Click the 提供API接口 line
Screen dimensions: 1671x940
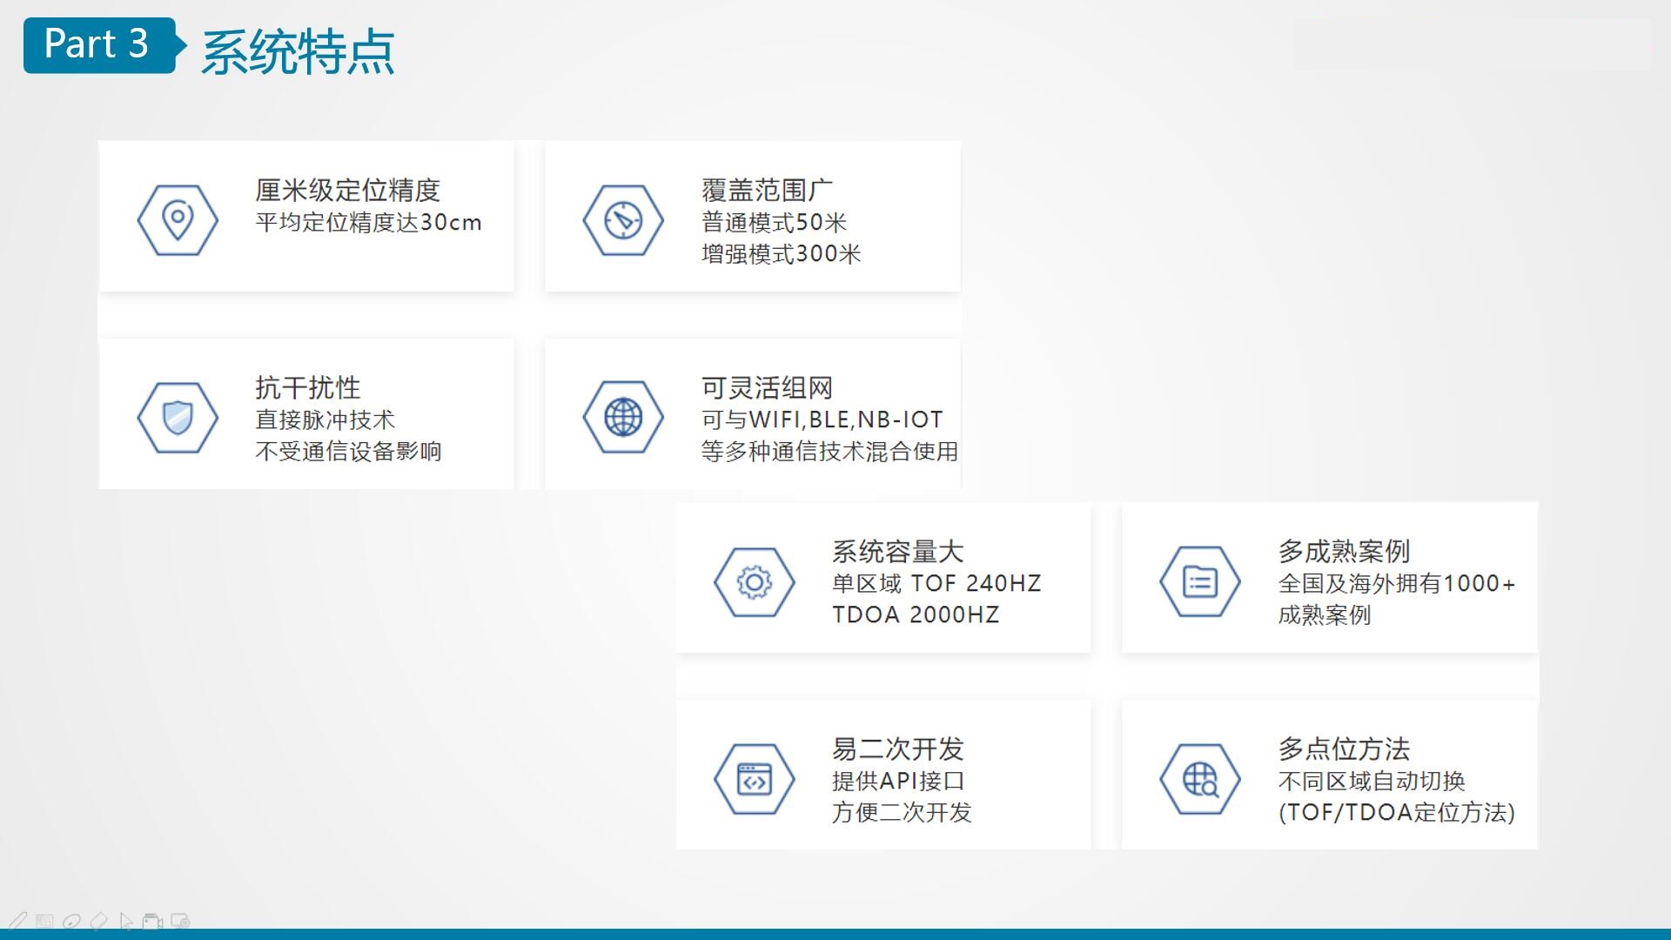click(x=897, y=781)
